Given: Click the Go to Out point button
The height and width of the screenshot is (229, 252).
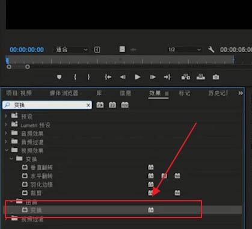Looking at the screenshot, I should 167,77.
